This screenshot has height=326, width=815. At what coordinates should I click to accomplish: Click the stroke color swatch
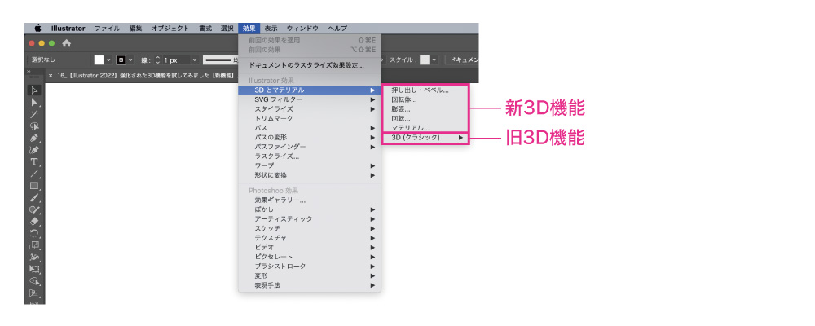point(121,59)
